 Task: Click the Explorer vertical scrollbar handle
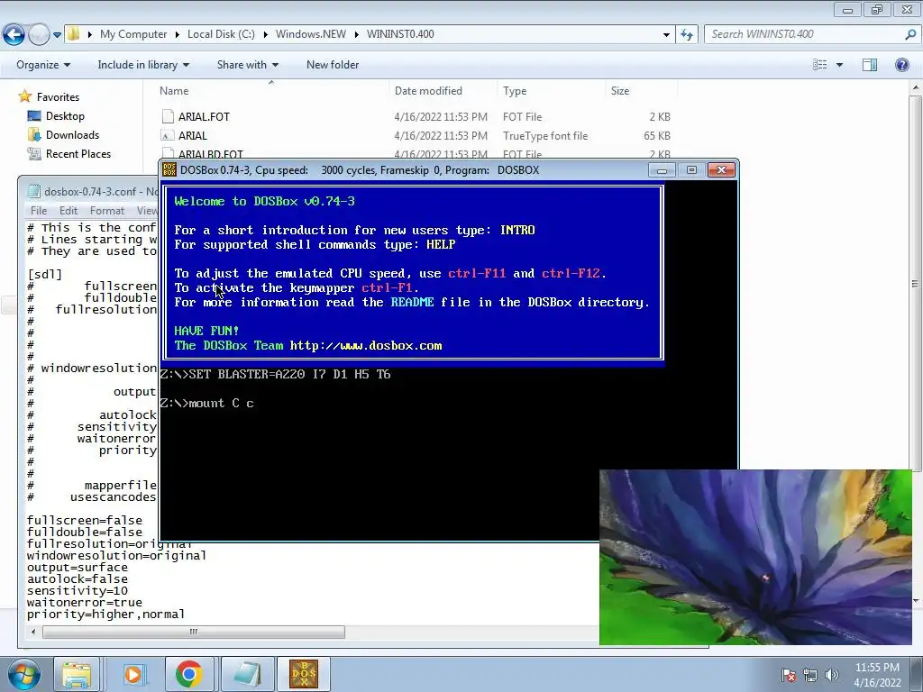tap(916, 284)
